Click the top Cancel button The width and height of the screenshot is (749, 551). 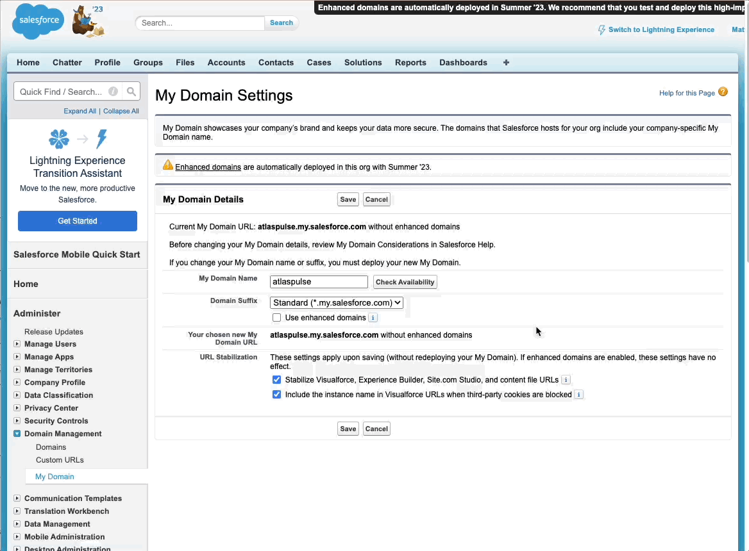tap(376, 199)
